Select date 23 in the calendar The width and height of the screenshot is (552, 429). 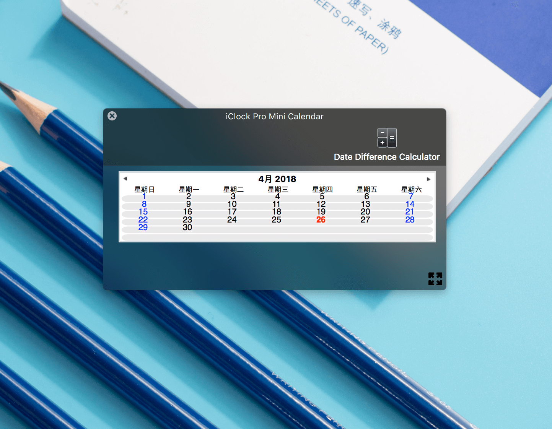pos(187,220)
